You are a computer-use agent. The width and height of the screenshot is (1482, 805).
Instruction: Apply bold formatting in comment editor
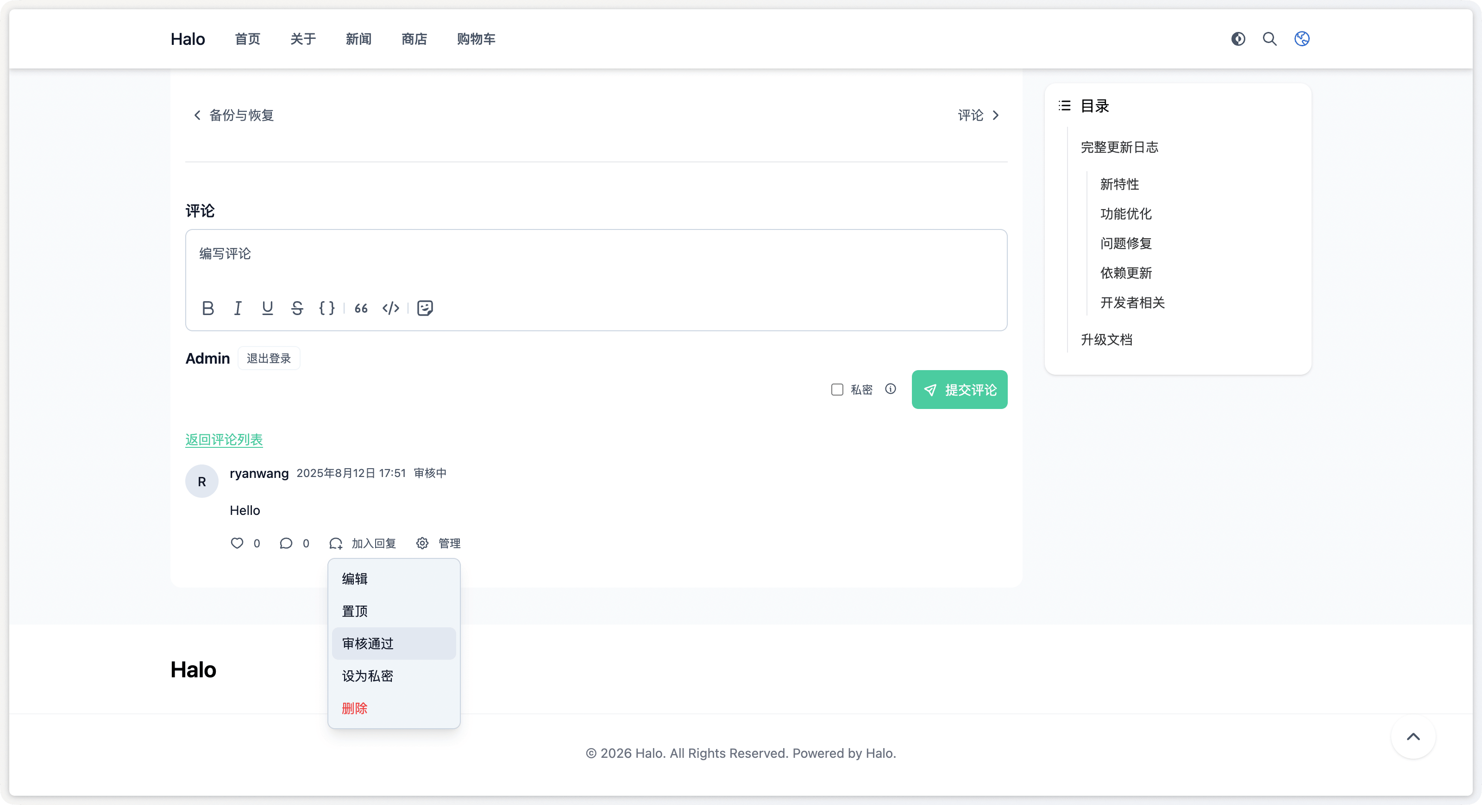[207, 308]
